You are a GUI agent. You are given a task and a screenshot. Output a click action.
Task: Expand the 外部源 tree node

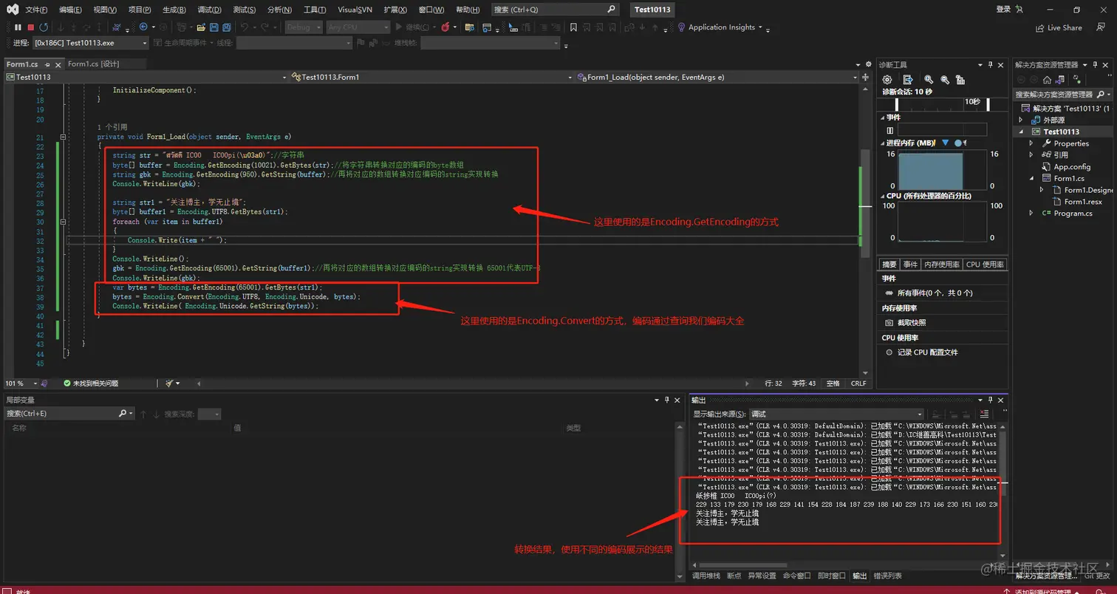pos(1021,120)
